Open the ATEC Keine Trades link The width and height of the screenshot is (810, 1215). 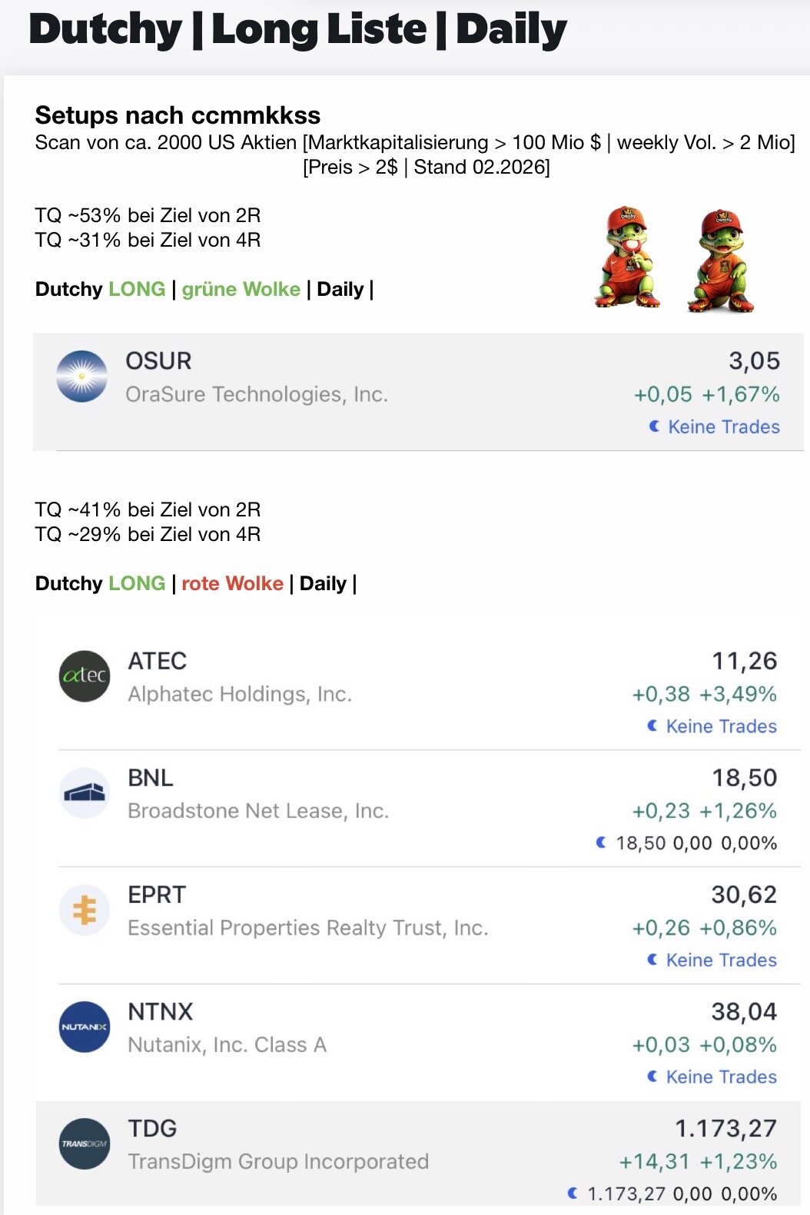721,726
